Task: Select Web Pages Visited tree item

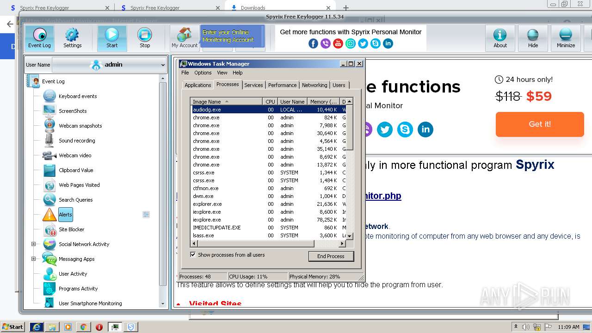Action: click(x=79, y=185)
